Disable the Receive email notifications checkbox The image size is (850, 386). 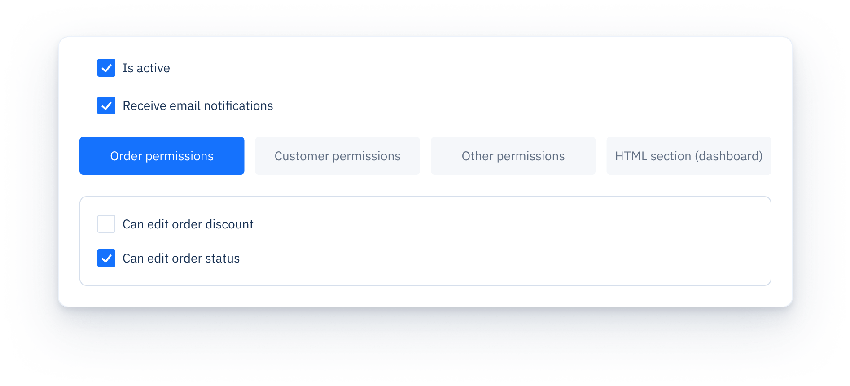(x=106, y=105)
